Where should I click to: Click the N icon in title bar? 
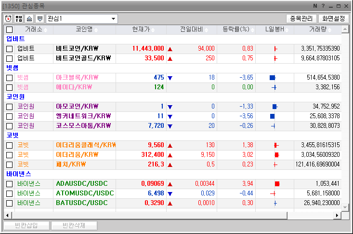click(x=314, y=6)
